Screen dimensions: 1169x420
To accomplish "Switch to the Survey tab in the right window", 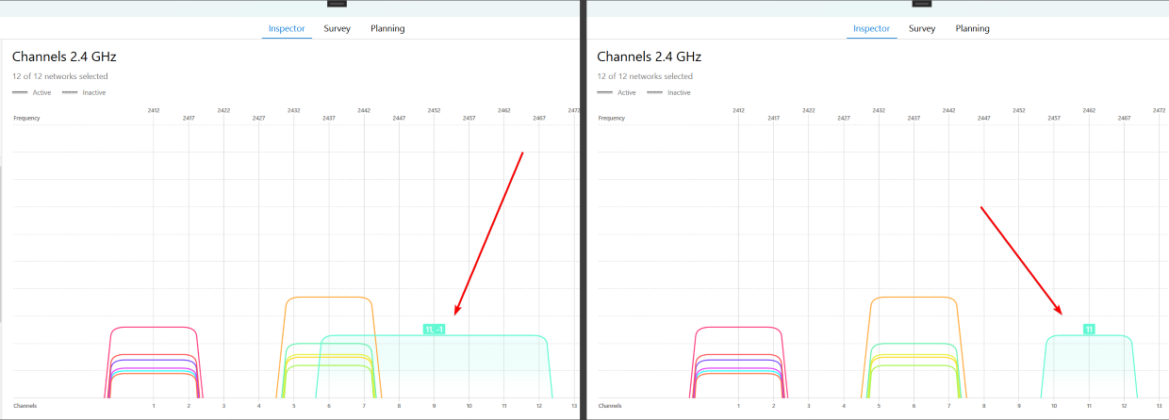I will click(x=922, y=28).
